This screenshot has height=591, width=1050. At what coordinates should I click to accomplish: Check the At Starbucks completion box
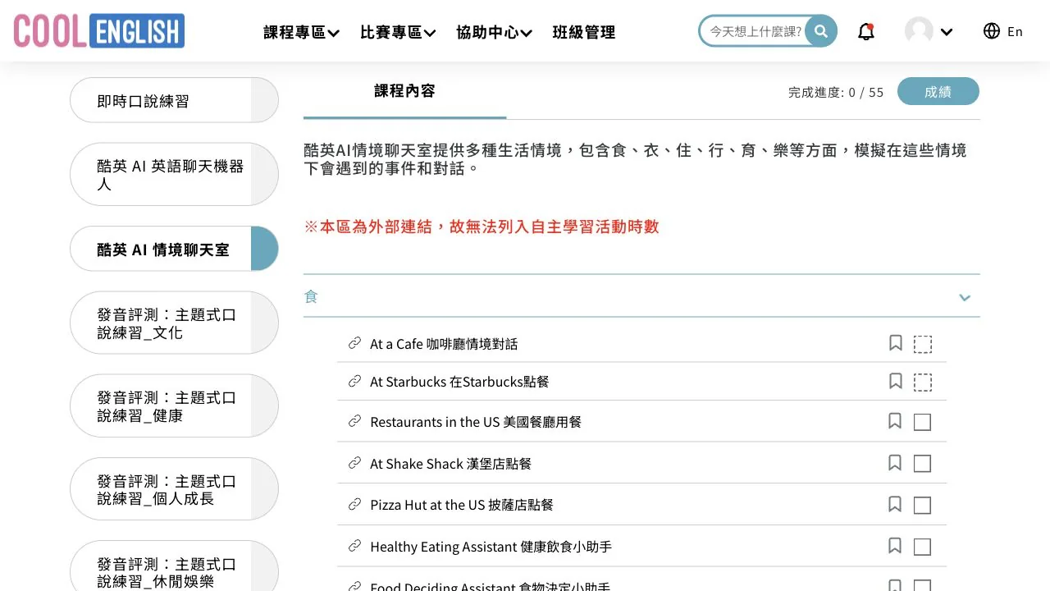(x=923, y=382)
